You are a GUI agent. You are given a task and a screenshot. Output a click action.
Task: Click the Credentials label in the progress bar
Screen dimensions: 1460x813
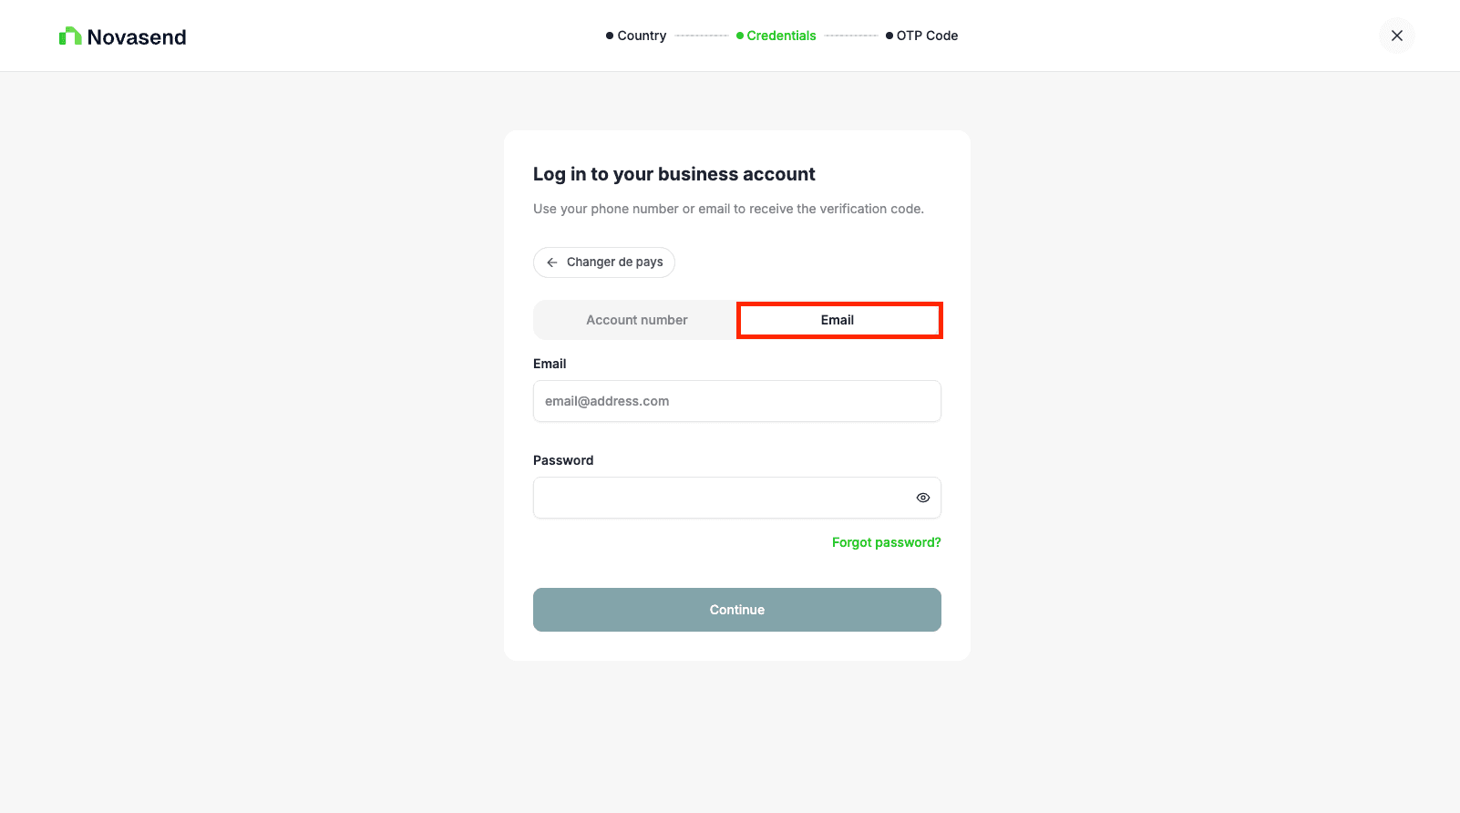[x=780, y=36]
